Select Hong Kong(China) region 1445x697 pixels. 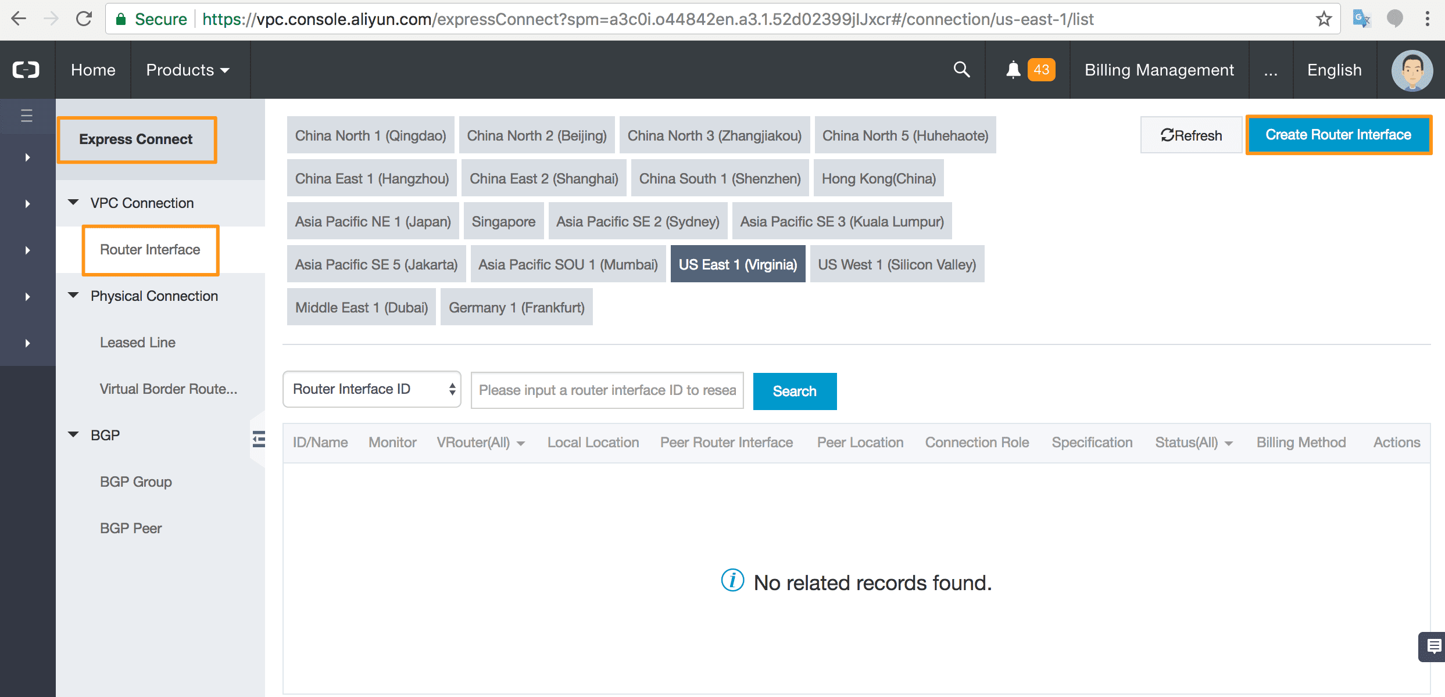click(x=879, y=178)
